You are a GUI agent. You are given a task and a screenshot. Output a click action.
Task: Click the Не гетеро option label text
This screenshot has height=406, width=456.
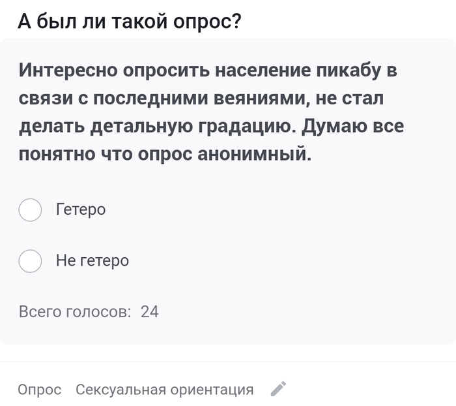pos(93,261)
